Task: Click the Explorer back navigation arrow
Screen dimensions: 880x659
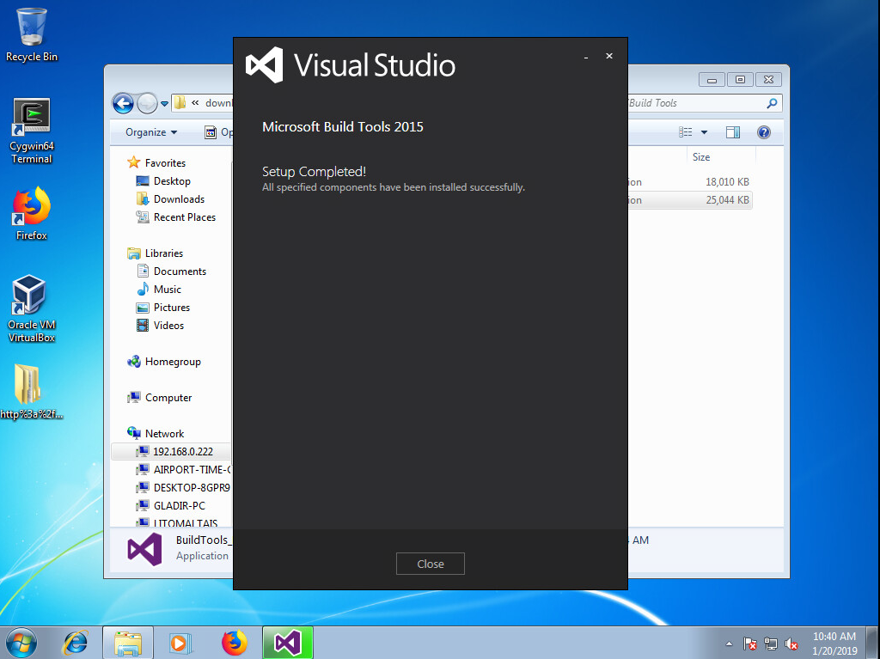Action: click(123, 103)
